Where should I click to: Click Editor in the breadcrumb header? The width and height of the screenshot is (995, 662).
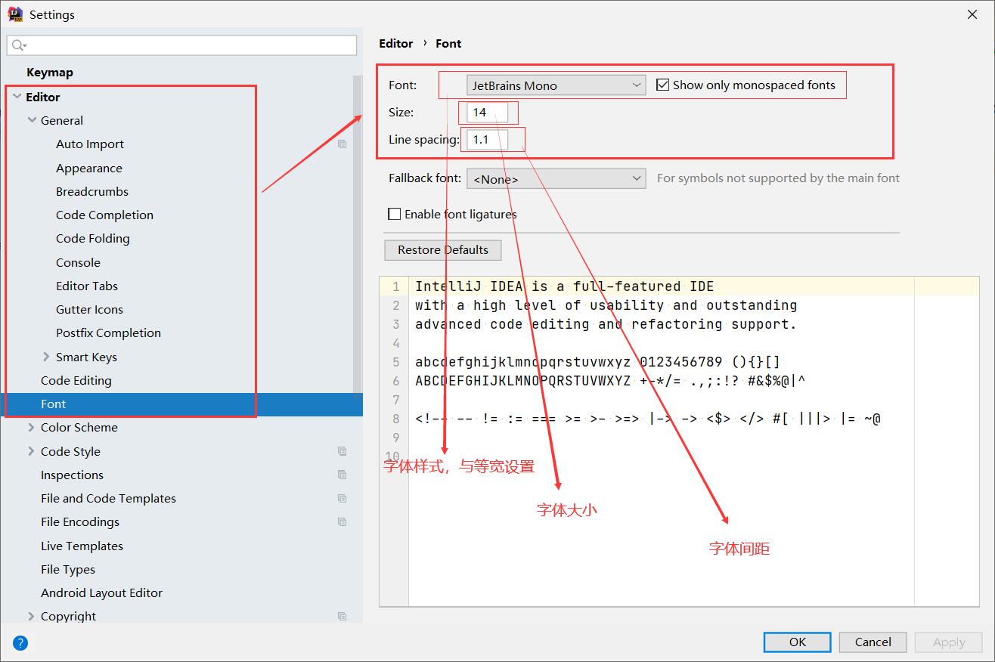[396, 43]
